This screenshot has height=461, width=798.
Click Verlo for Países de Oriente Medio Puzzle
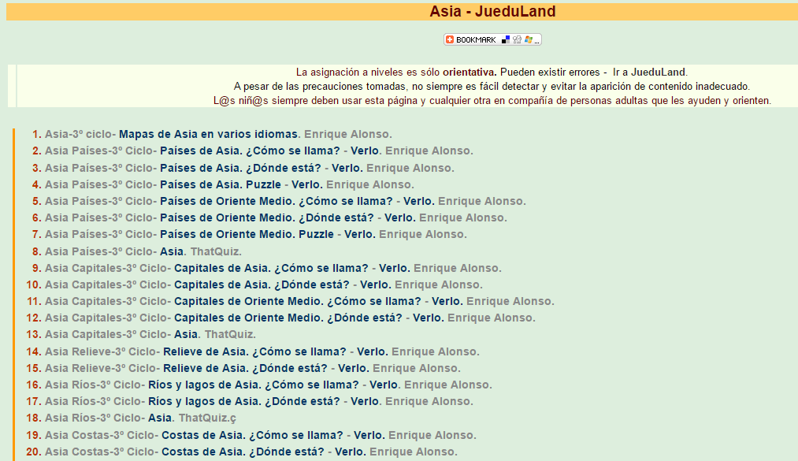coord(359,234)
